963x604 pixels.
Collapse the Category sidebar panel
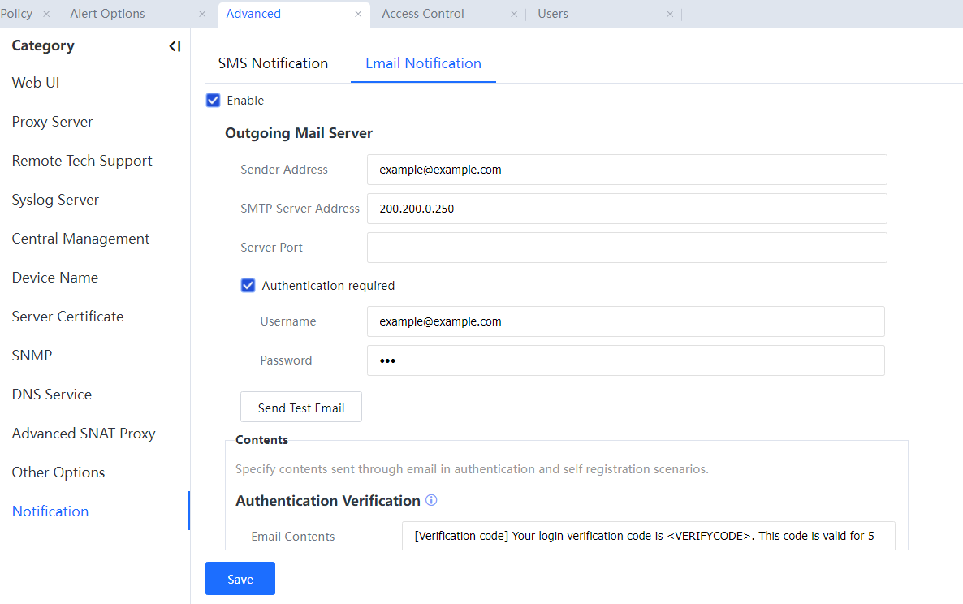175,46
